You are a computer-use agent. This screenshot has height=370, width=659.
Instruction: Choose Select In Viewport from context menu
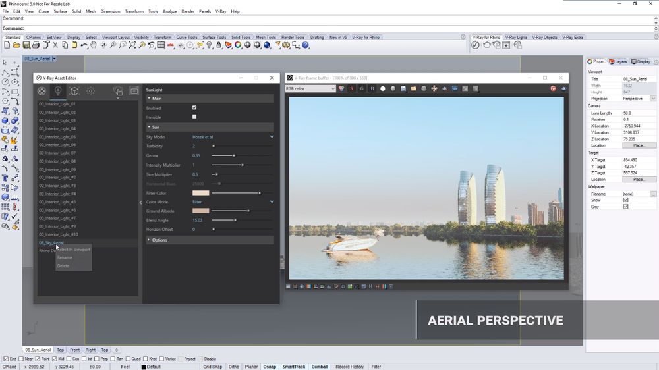[74, 250]
